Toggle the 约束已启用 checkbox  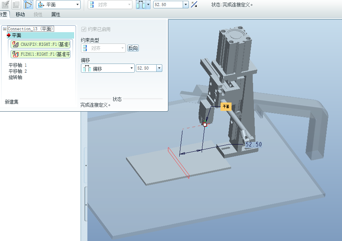(84, 29)
